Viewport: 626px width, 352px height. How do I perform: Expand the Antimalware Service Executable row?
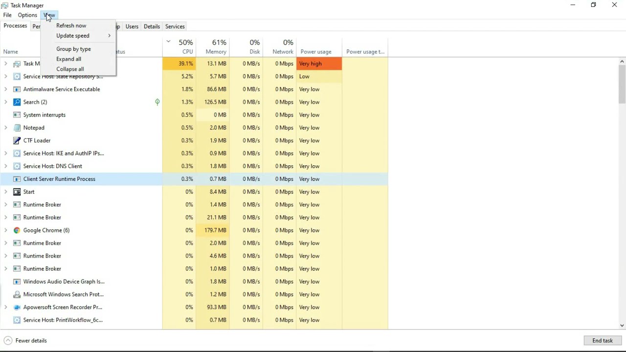coord(6,89)
